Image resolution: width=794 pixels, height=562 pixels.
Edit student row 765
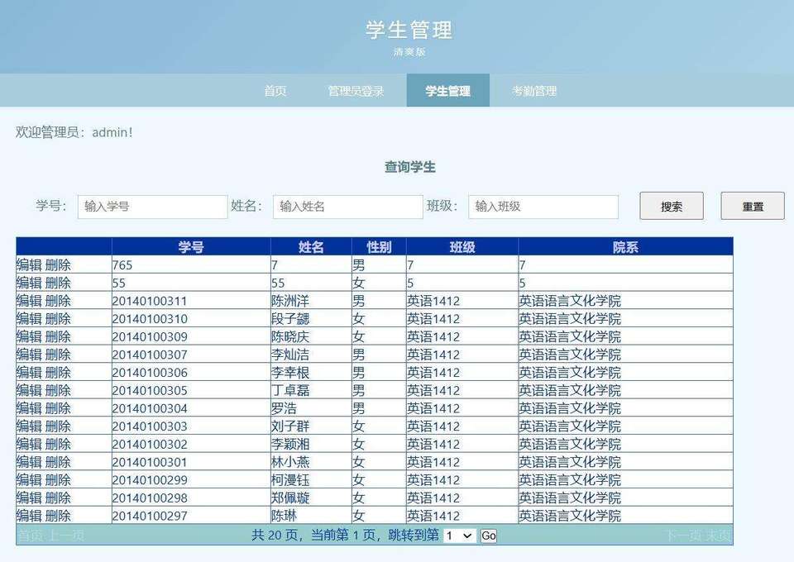(29, 265)
